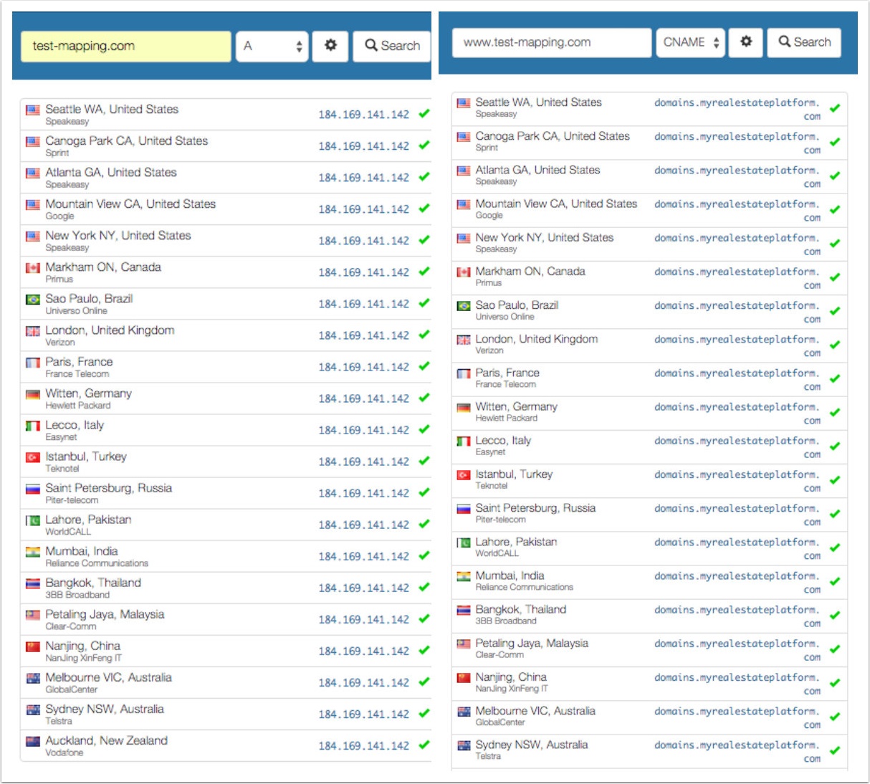Viewport: 870px width, 784px height.
Task: Click green checkmark for Seattle in CNAME panel
Action: [835, 108]
